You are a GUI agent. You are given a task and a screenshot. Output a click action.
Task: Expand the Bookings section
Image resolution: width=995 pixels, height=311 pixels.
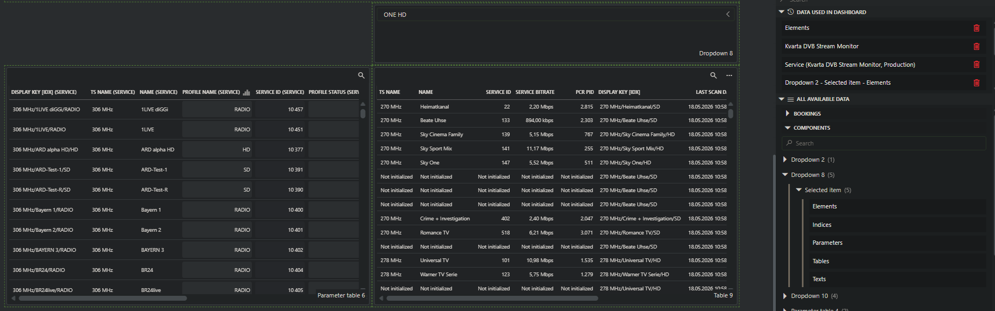[787, 113]
